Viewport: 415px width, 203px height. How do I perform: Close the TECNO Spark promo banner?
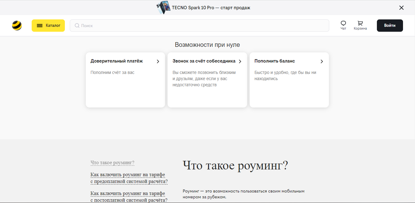coord(401,8)
